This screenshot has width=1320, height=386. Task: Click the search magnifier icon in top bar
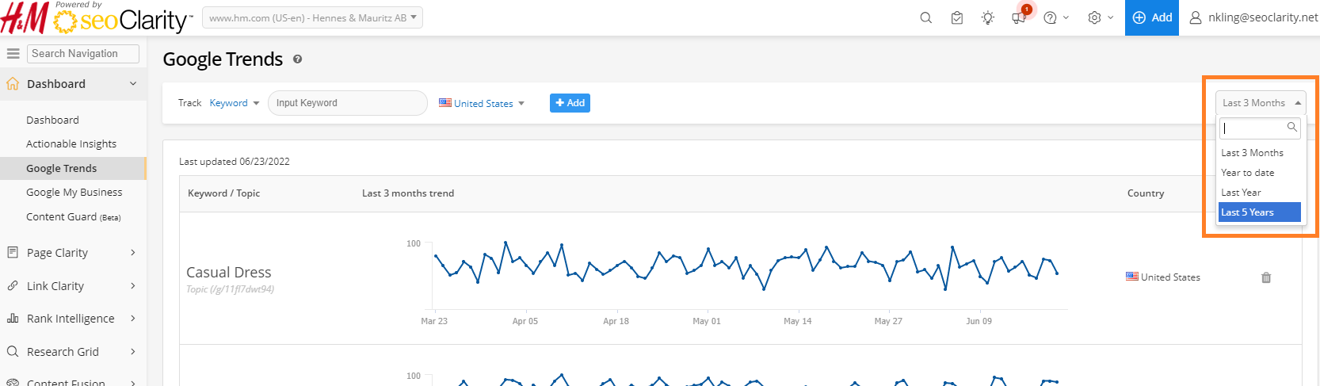[925, 17]
